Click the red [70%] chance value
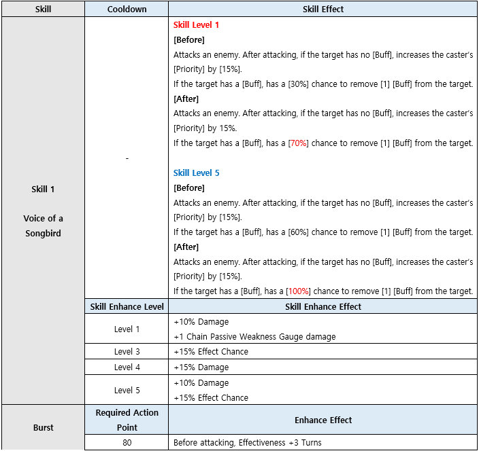The height and width of the screenshot is (451, 479). point(299,143)
